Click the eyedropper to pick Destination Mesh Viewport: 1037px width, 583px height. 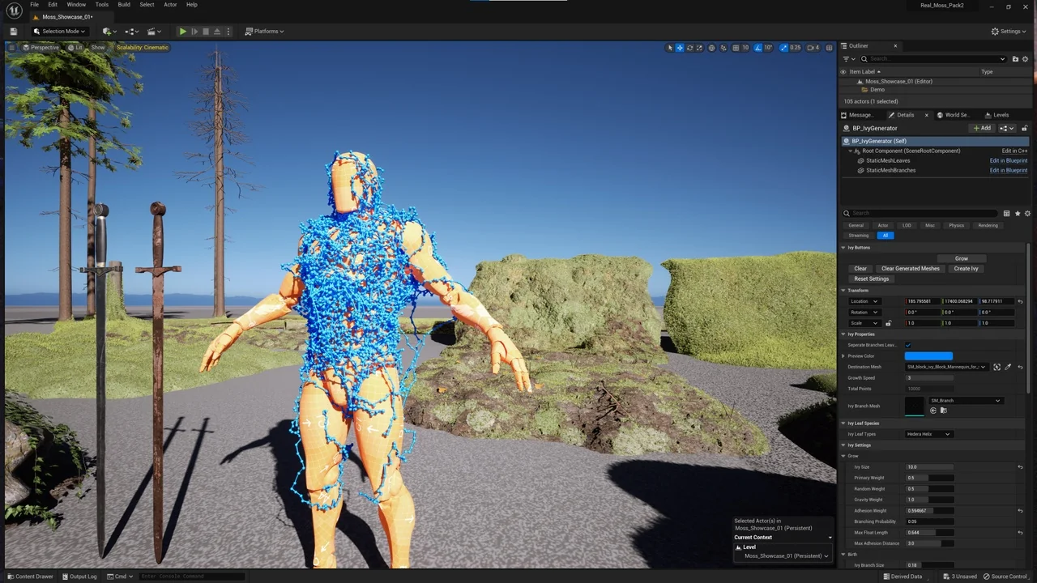[1008, 367]
